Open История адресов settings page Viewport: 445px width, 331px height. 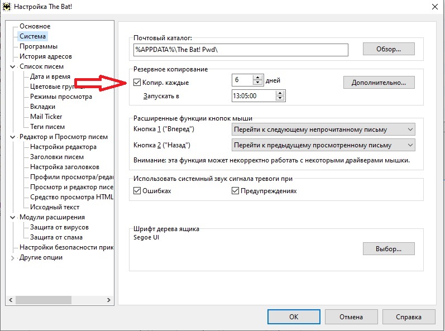click(x=46, y=56)
